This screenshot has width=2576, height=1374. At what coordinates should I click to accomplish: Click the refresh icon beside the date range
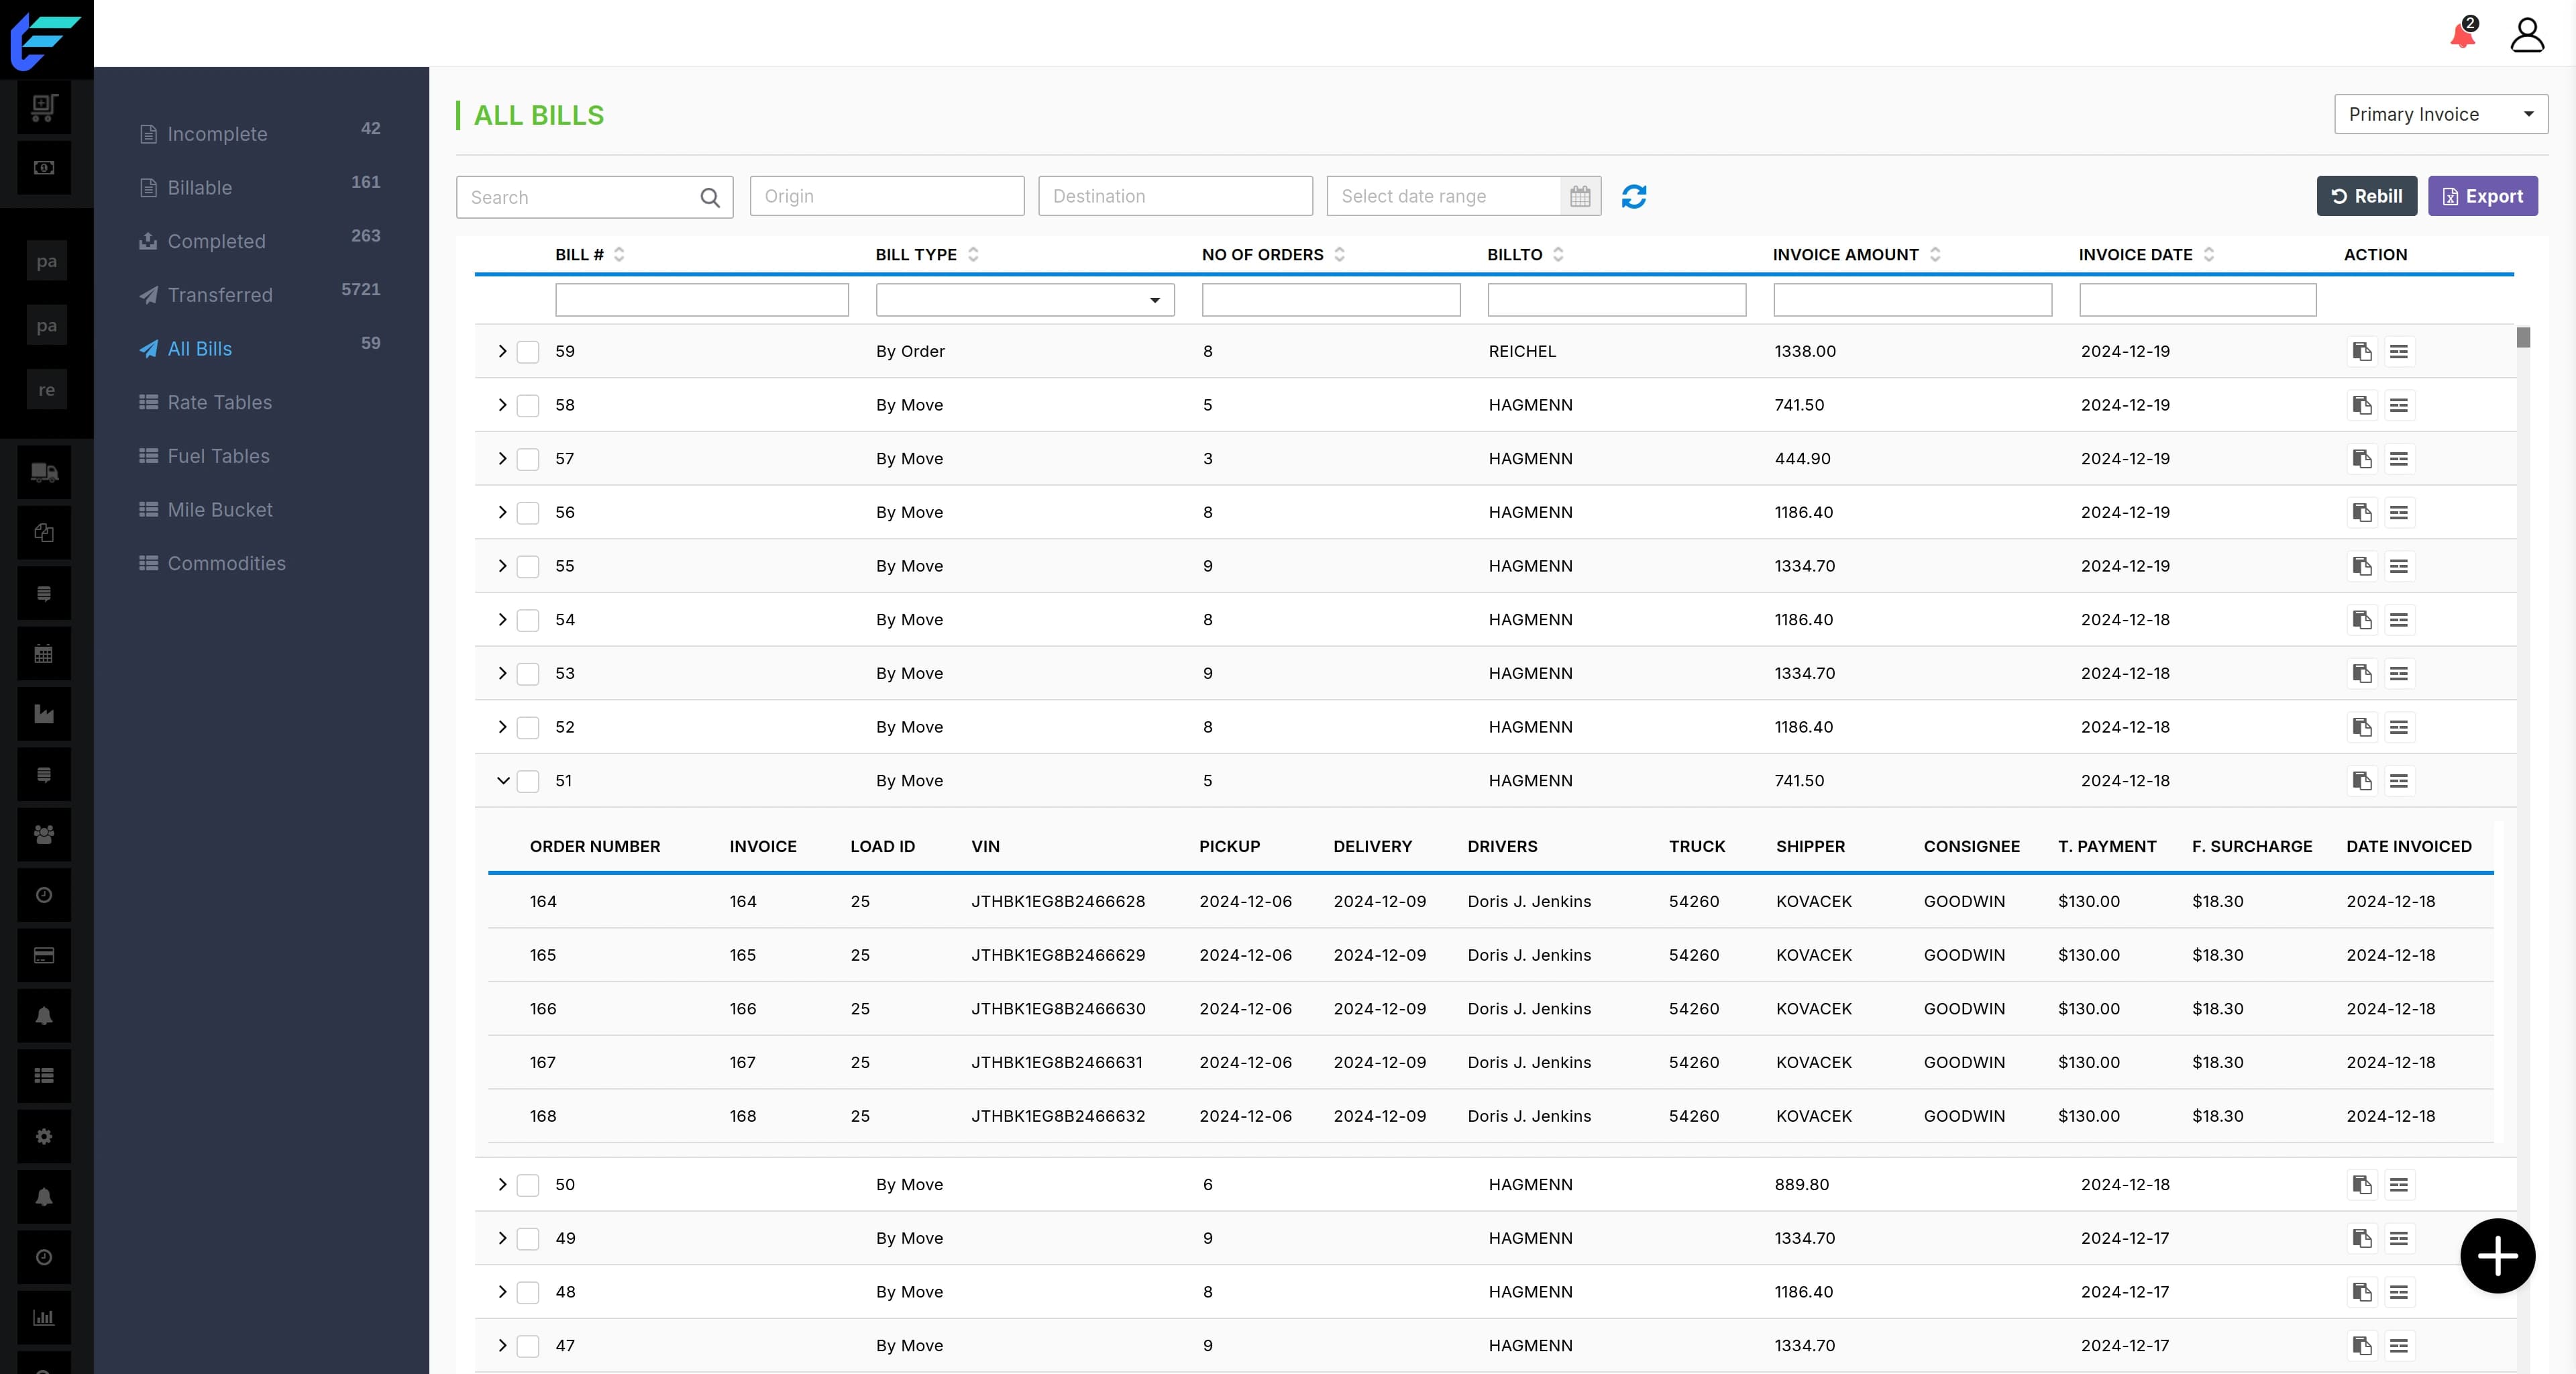[x=1634, y=197]
